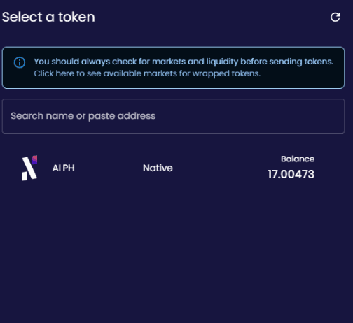The height and width of the screenshot is (323, 353).
Task: Click the liquidity warning banner's first line
Action: coord(184,62)
